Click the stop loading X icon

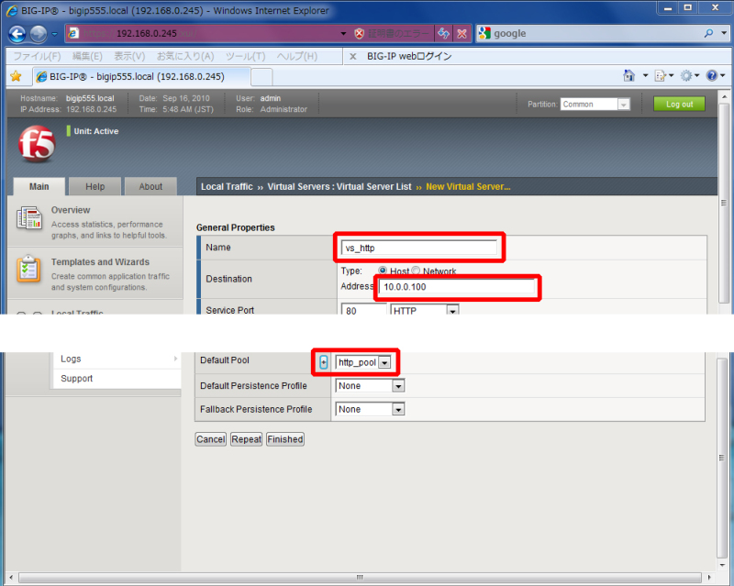[x=462, y=33]
